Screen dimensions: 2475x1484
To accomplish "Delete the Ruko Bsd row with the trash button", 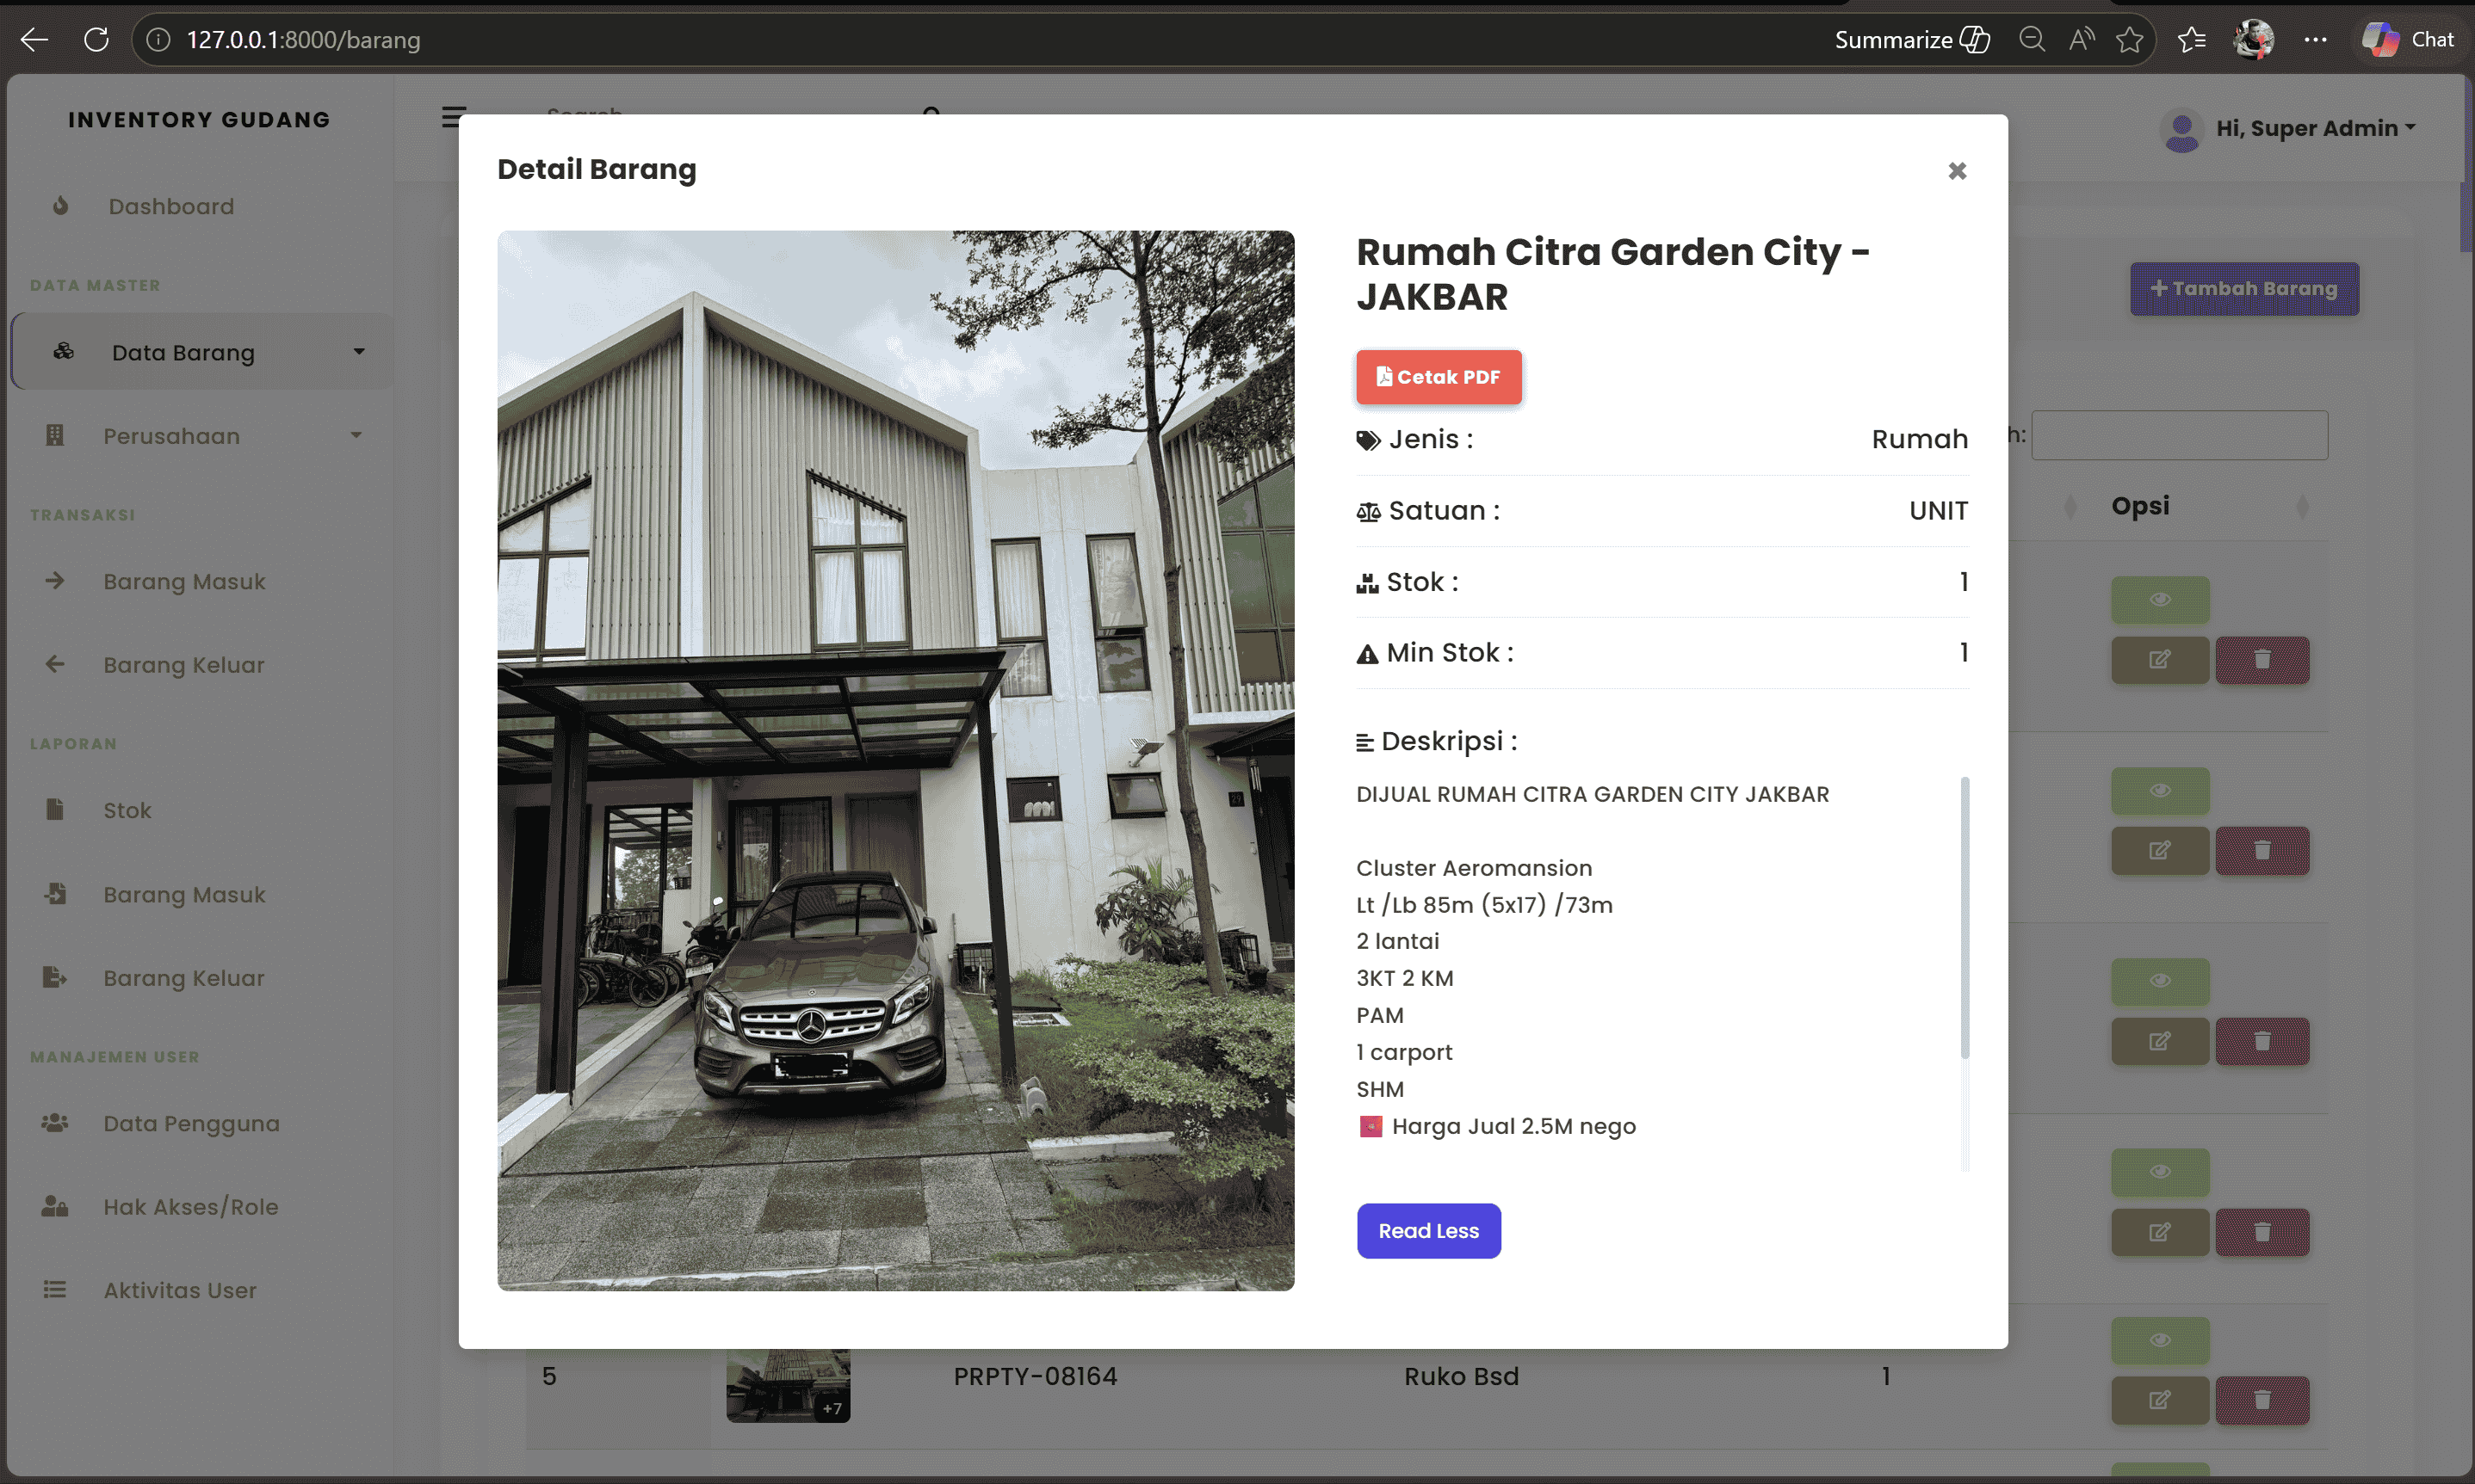I will (2262, 1400).
